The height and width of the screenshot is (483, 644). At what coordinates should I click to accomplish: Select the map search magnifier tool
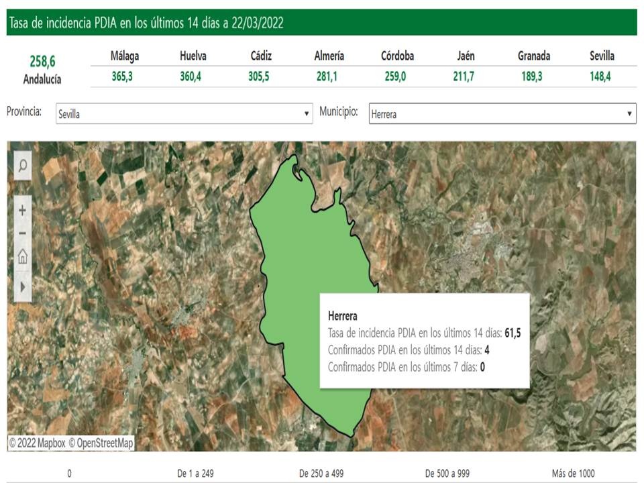point(21,164)
